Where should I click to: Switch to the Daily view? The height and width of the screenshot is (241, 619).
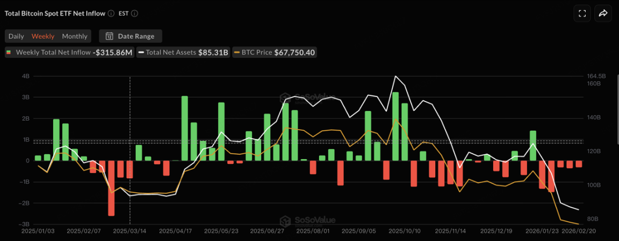pyautogui.click(x=16, y=36)
